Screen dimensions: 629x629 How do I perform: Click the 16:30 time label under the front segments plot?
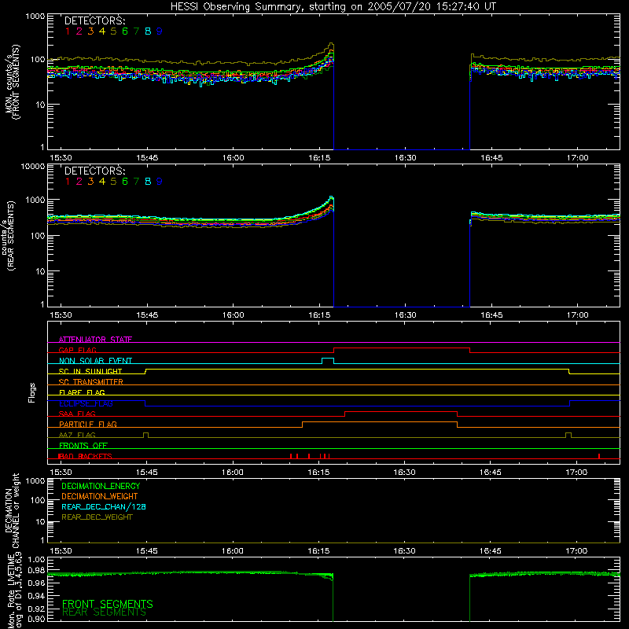[x=405, y=158]
